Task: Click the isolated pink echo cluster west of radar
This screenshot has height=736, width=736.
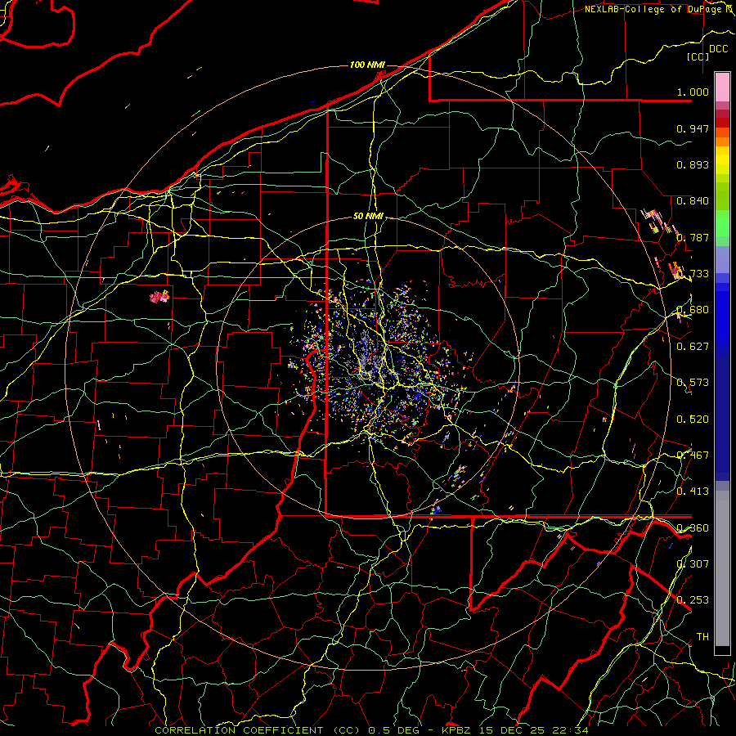Action: (x=159, y=297)
